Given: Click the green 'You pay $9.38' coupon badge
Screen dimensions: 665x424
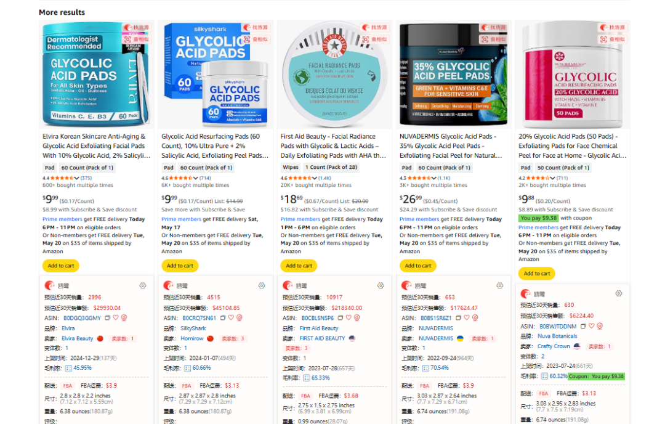Looking at the screenshot, I should [x=538, y=218].
